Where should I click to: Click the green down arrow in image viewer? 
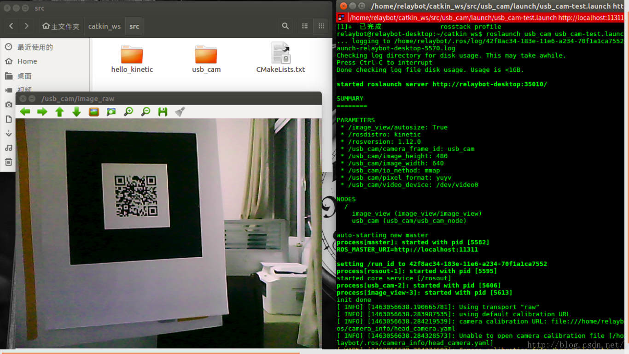tap(76, 112)
